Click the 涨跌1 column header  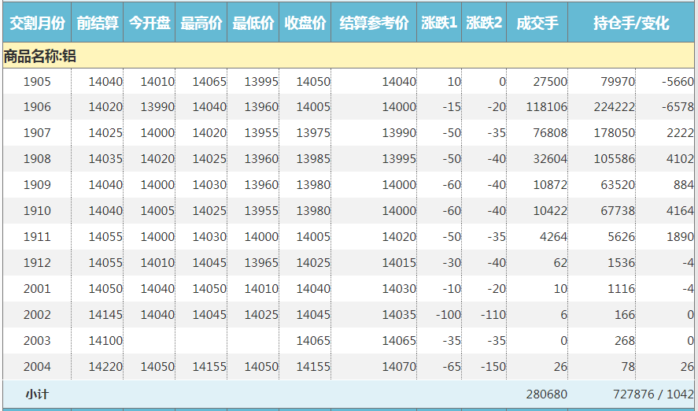[x=439, y=24]
